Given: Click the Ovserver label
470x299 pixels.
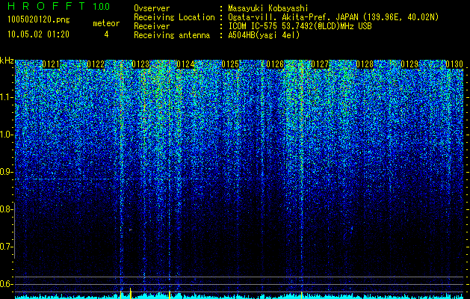Looking at the screenshot, I should pyautogui.click(x=152, y=8).
